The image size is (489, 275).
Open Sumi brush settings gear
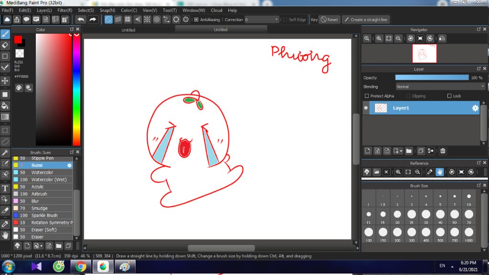click(x=69, y=165)
